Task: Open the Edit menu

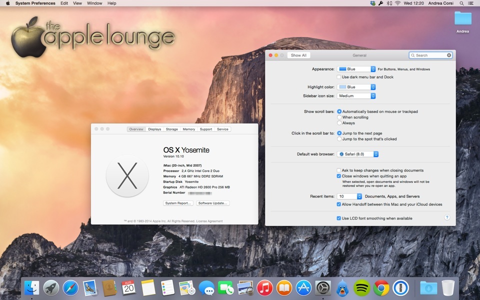Action: pyautogui.click(x=64, y=3)
